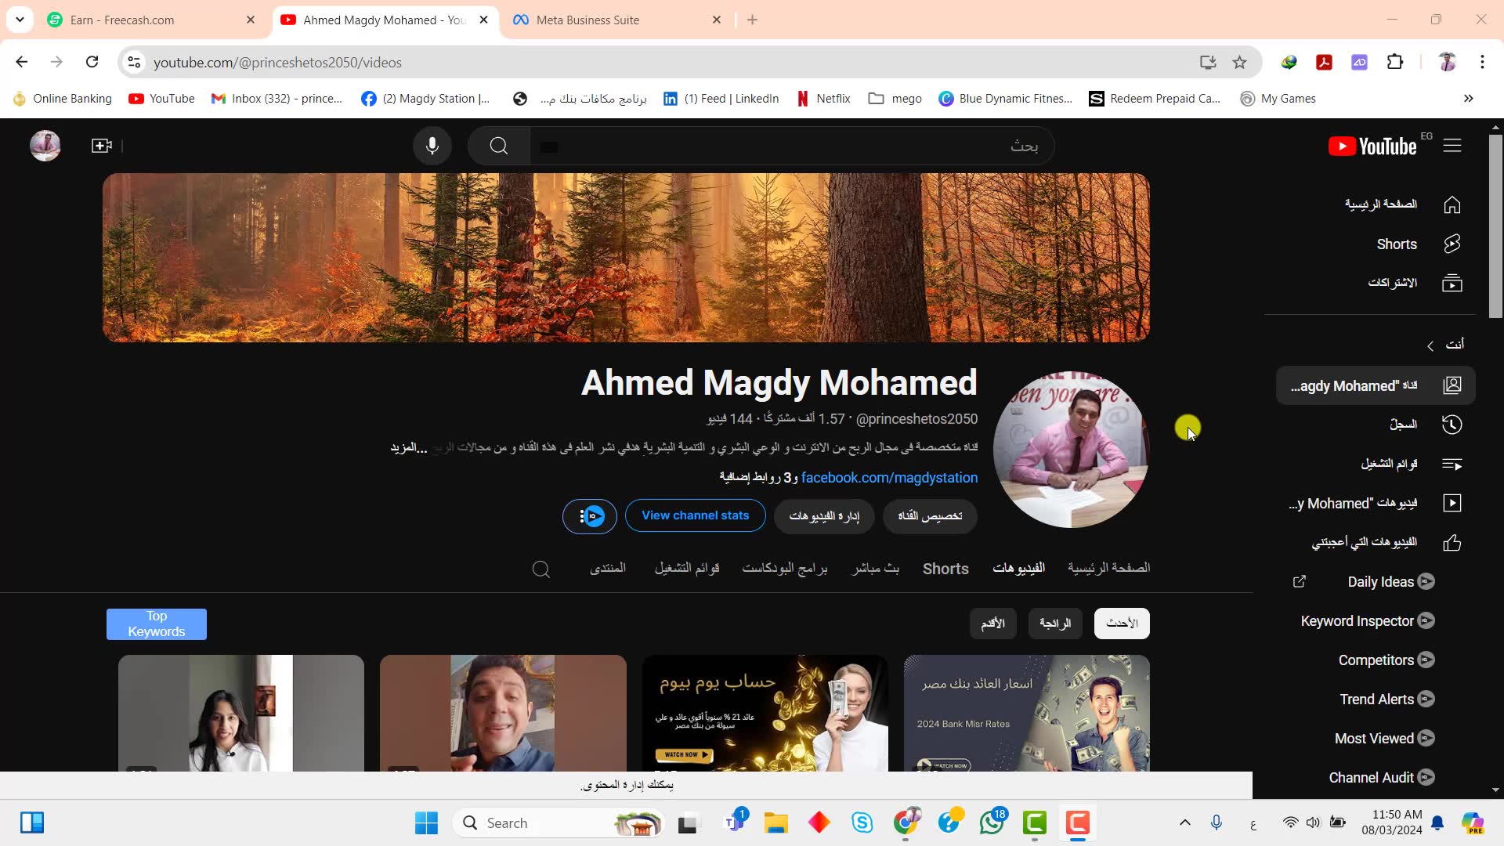Switch to the channel Home tab
The image size is (1504, 846).
[x=1108, y=568]
